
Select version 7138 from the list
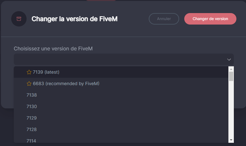point(32,95)
